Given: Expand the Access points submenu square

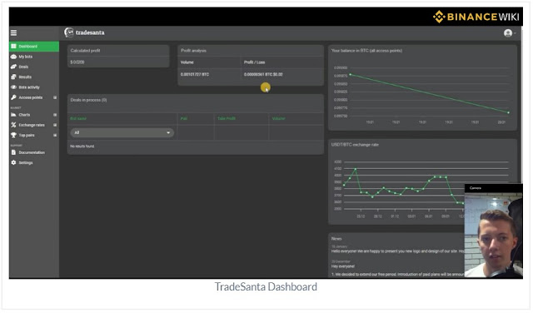Looking at the screenshot, I should 55,97.
